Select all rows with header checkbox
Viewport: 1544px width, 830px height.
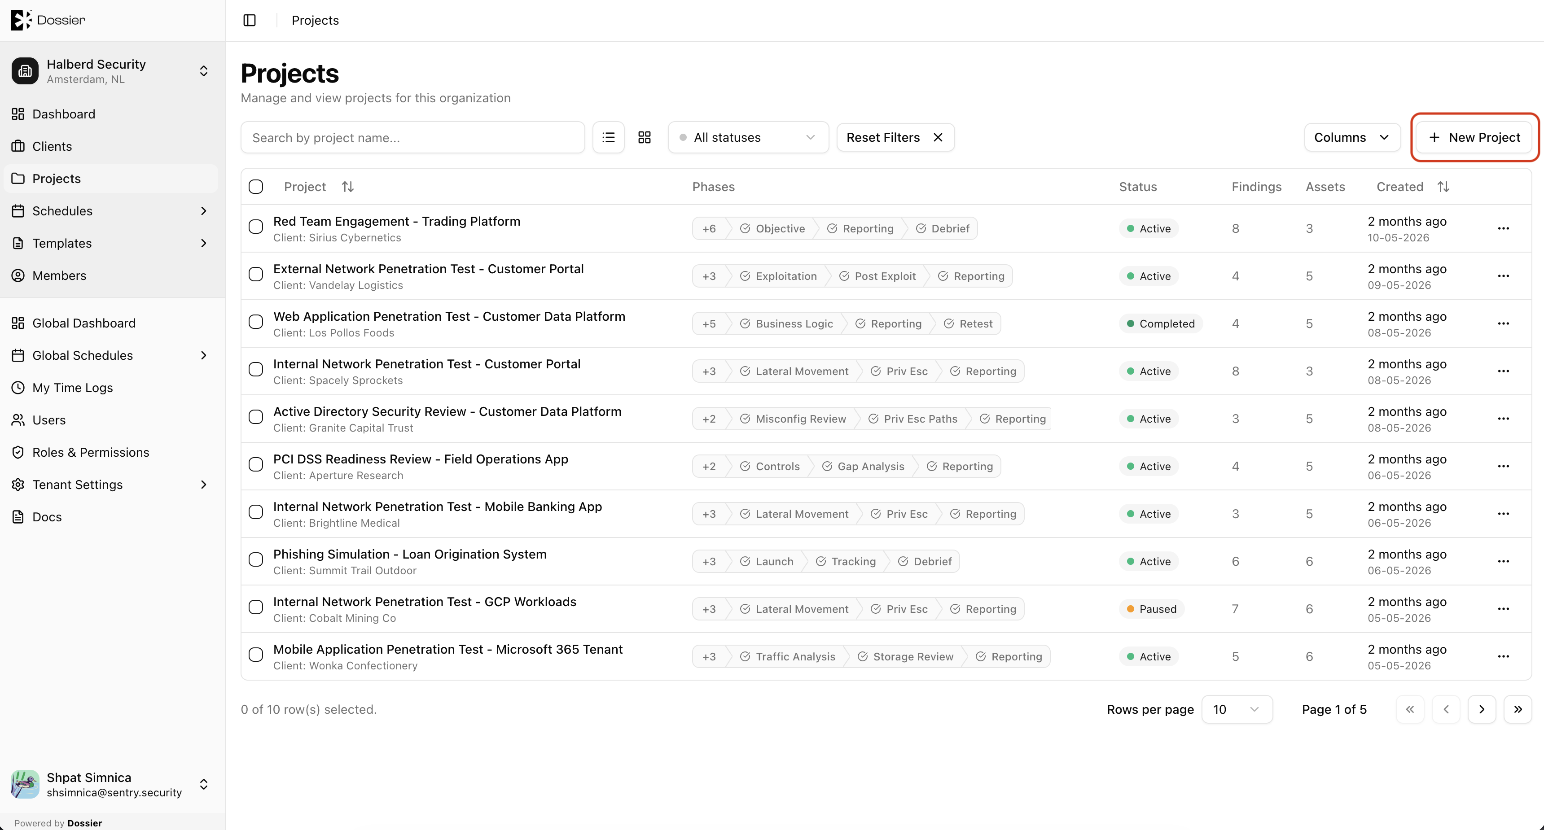(256, 187)
